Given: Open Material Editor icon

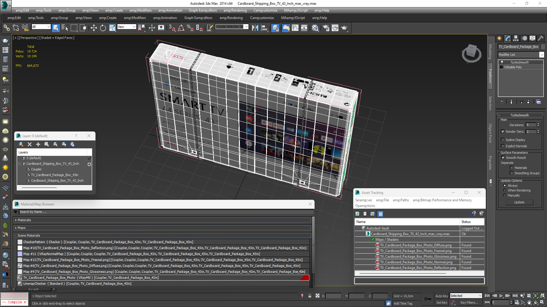Looking at the screenshot, I should click(315, 28).
